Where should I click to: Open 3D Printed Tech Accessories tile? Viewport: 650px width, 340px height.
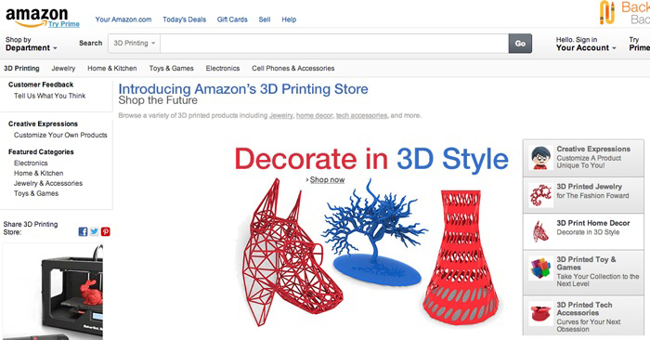(583, 316)
